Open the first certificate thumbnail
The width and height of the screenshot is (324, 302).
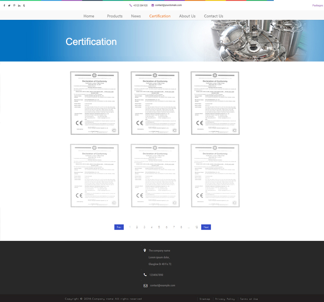point(94,103)
